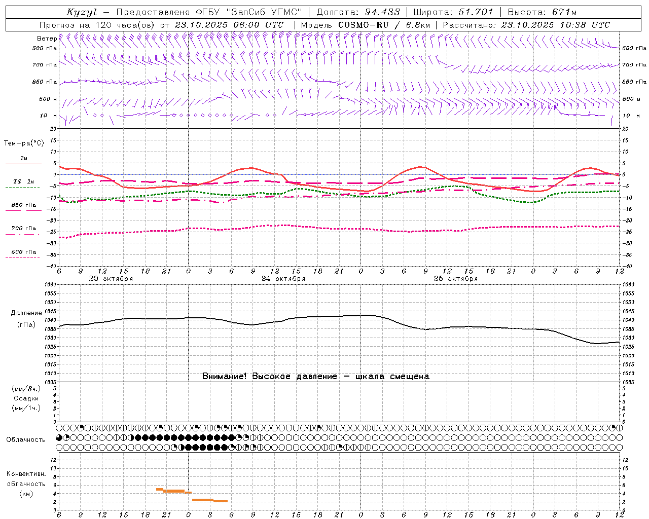Click the "Давление" pressure panel label
The image size is (649, 519).
pos(26,313)
